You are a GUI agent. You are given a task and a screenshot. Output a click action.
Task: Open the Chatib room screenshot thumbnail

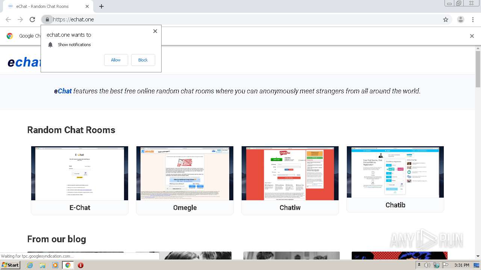tap(395, 172)
